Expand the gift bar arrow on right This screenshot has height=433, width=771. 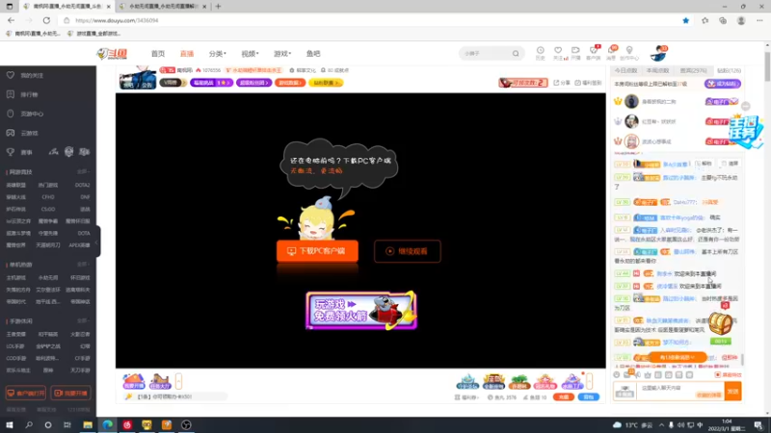(589, 381)
